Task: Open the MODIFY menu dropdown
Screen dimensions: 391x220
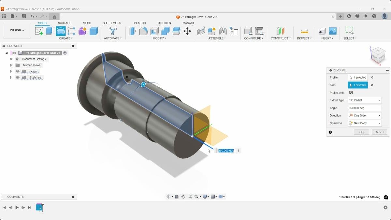Action: [159, 38]
